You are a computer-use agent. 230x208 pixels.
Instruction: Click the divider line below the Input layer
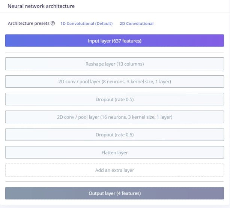tap(114, 52)
